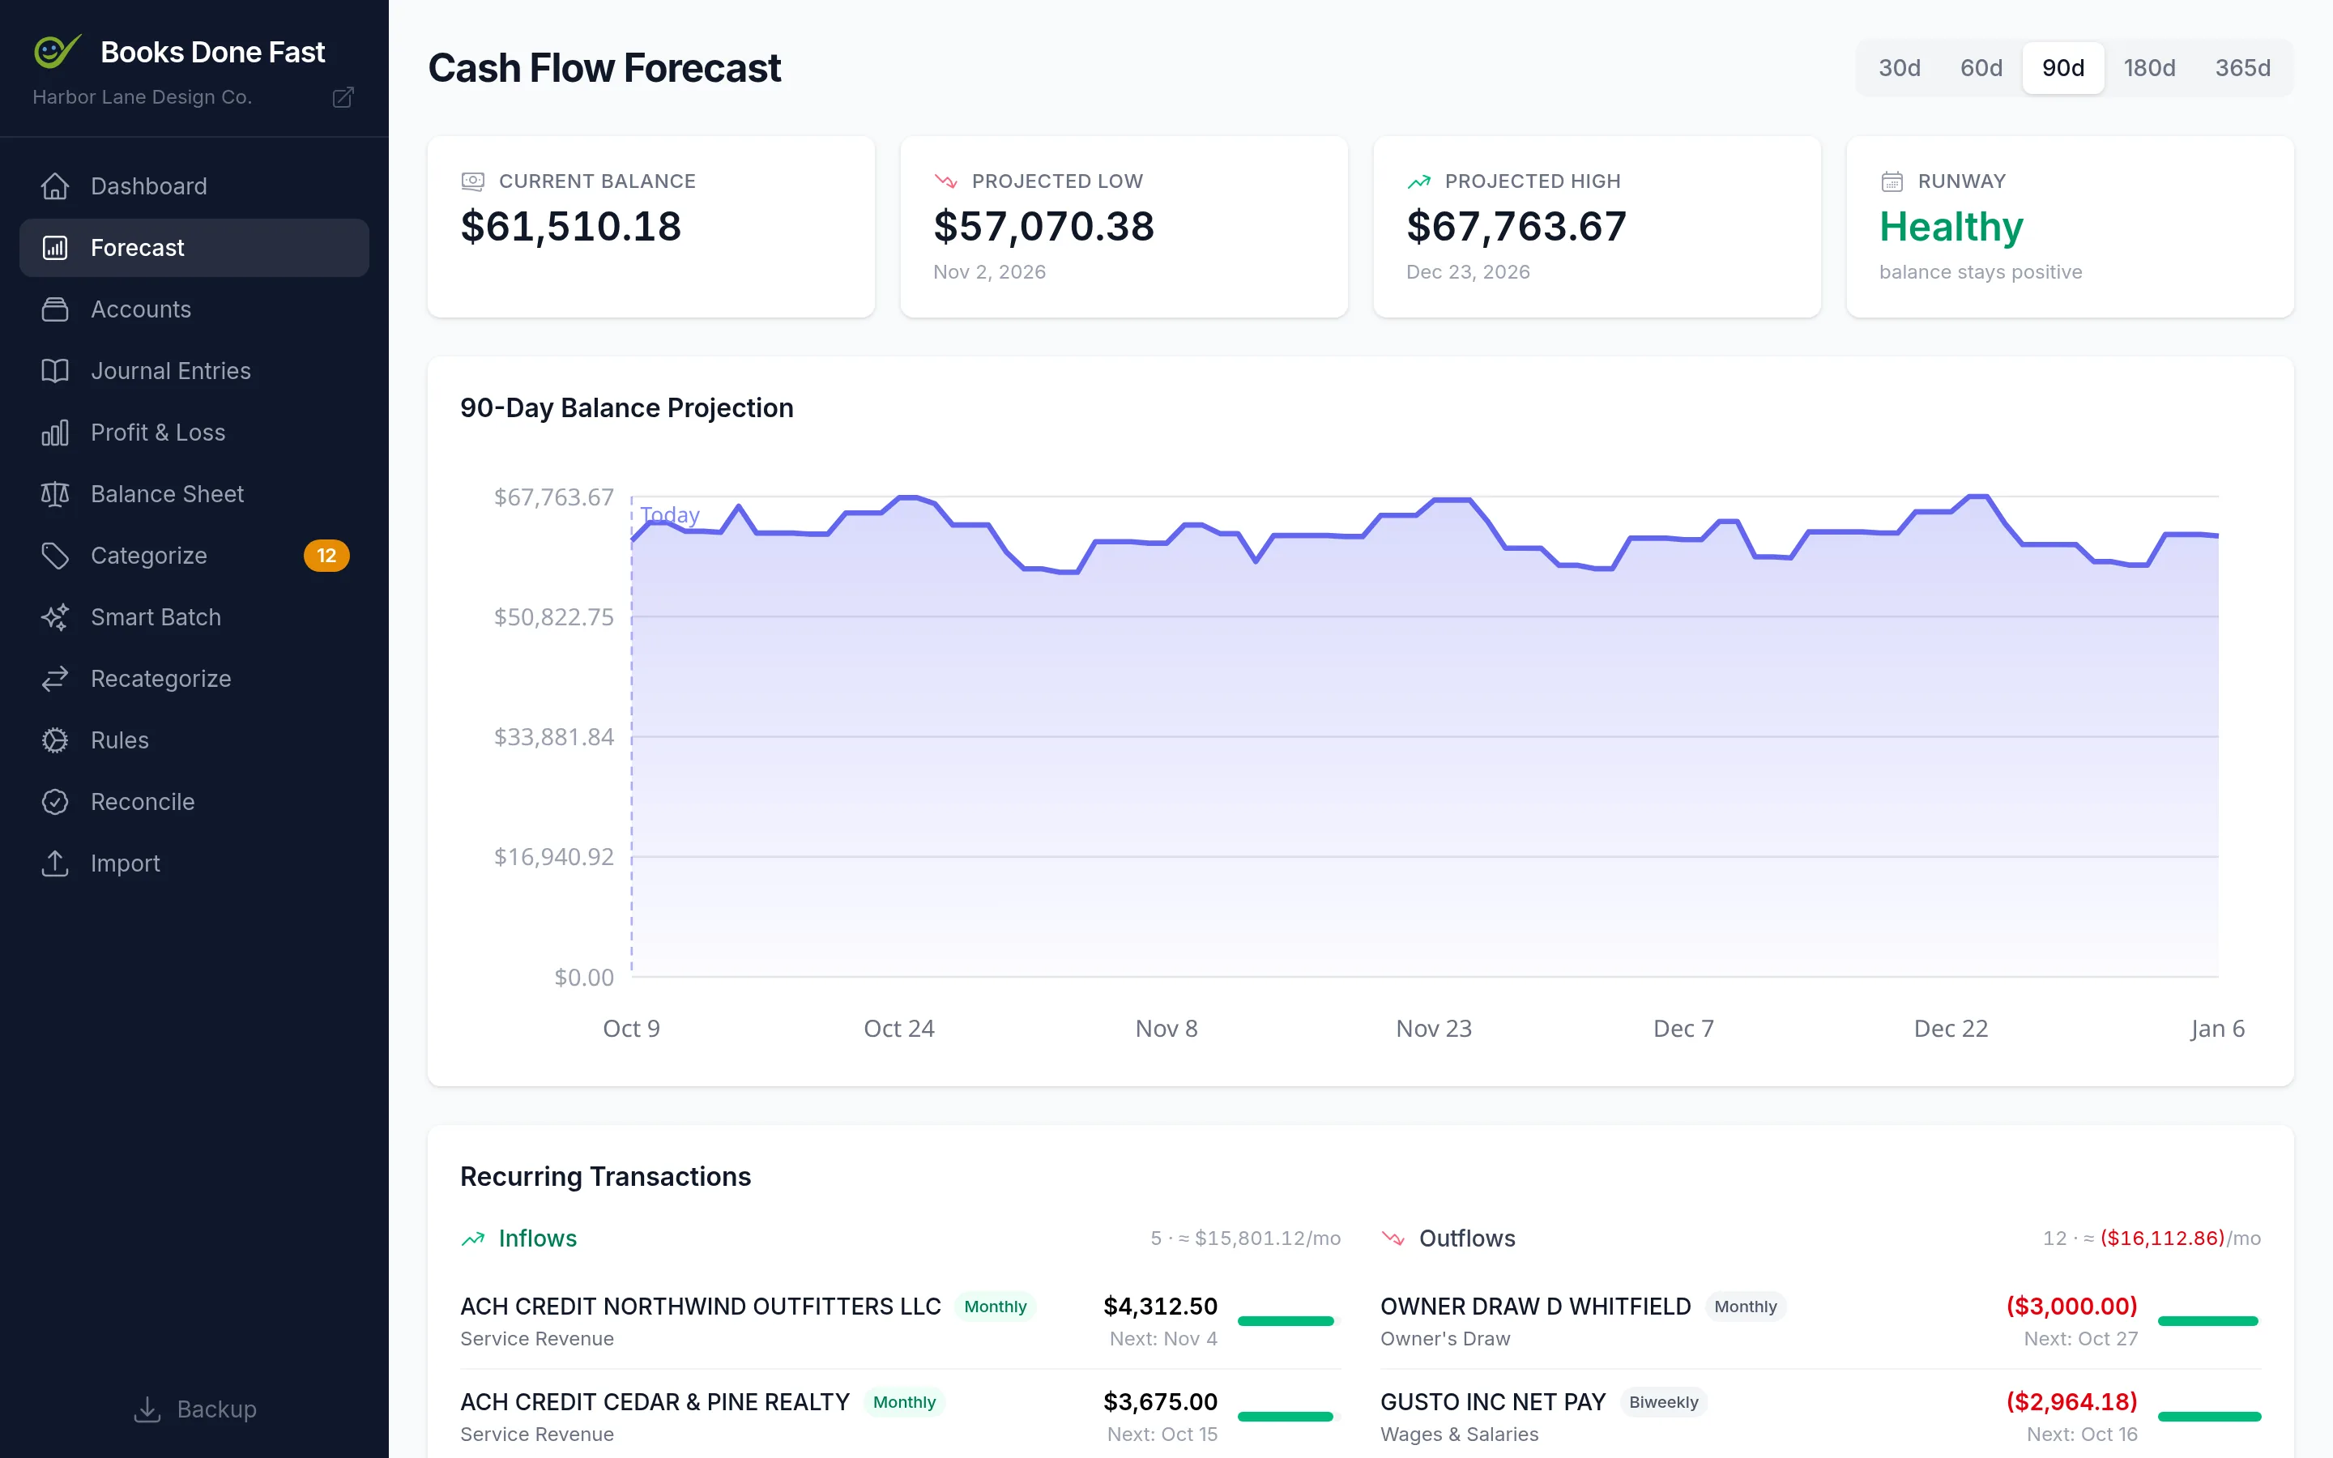
Task: Click the Dashboard home icon
Action: 55,186
